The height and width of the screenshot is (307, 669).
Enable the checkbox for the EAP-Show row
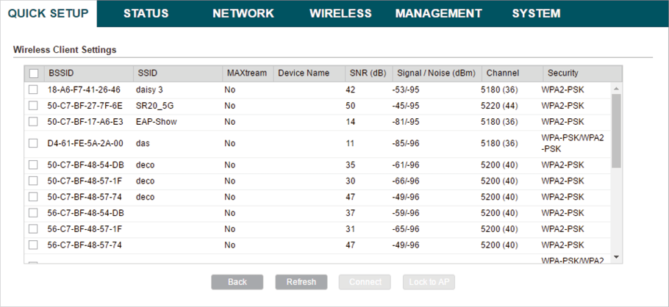[33, 122]
